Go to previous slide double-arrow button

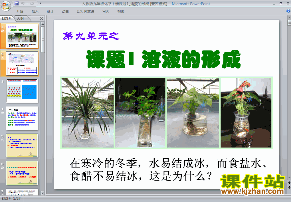pos(289,183)
